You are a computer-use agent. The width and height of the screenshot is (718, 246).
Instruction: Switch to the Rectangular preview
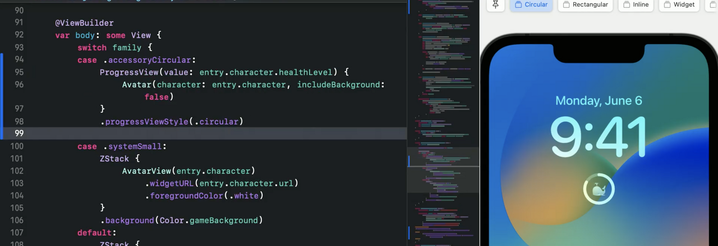tap(585, 4)
